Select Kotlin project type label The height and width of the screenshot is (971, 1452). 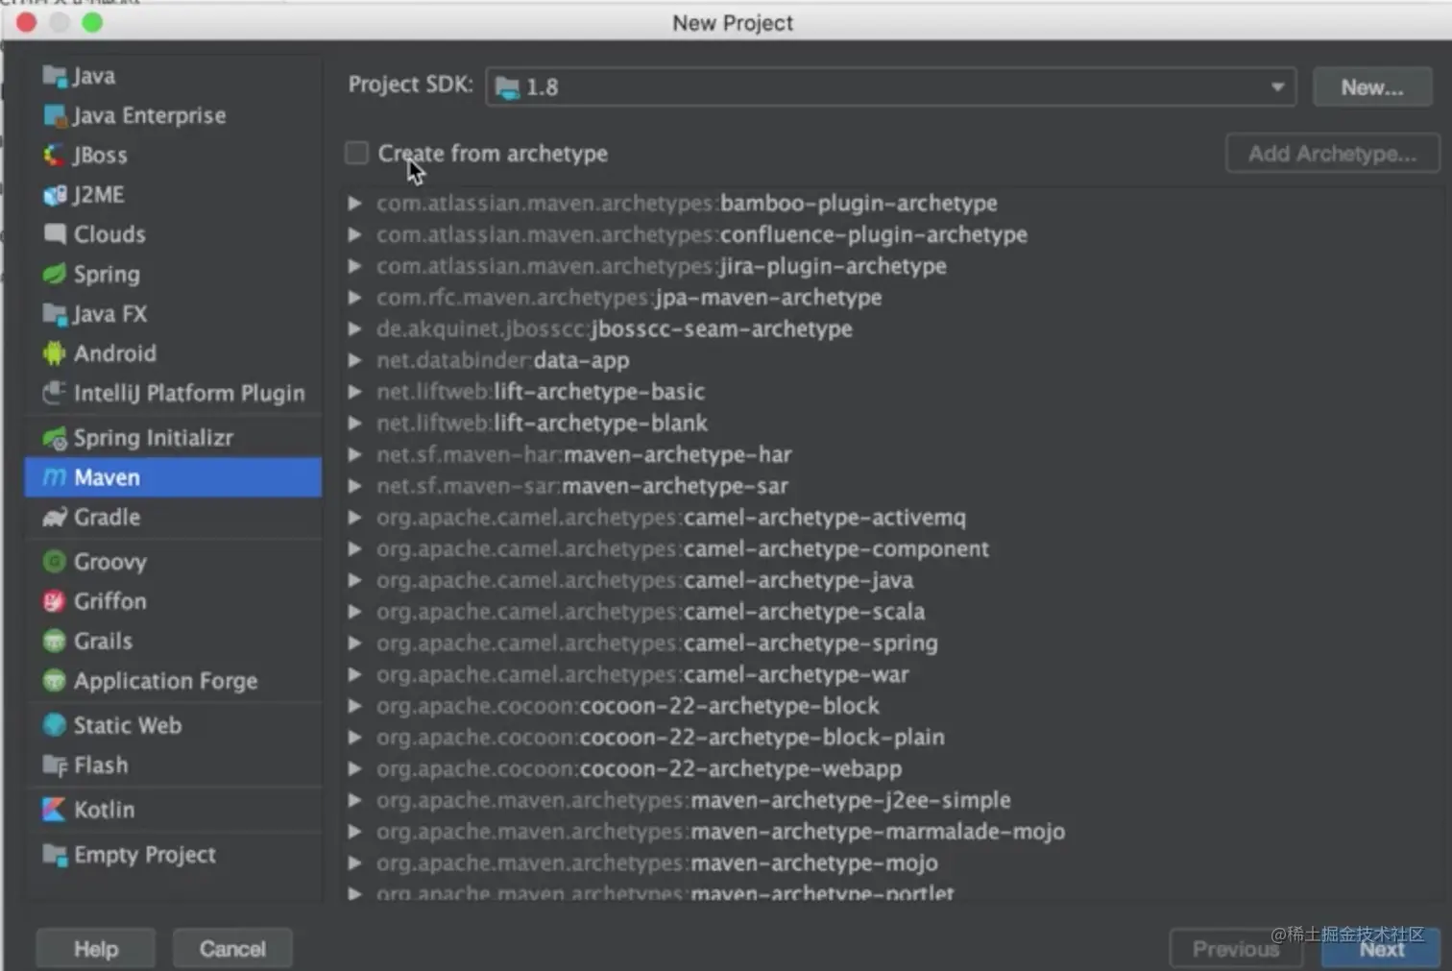[104, 810]
